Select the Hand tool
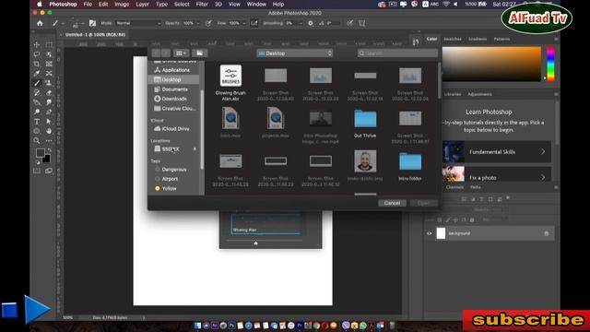The height and width of the screenshot is (332, 590). (49, 131)
